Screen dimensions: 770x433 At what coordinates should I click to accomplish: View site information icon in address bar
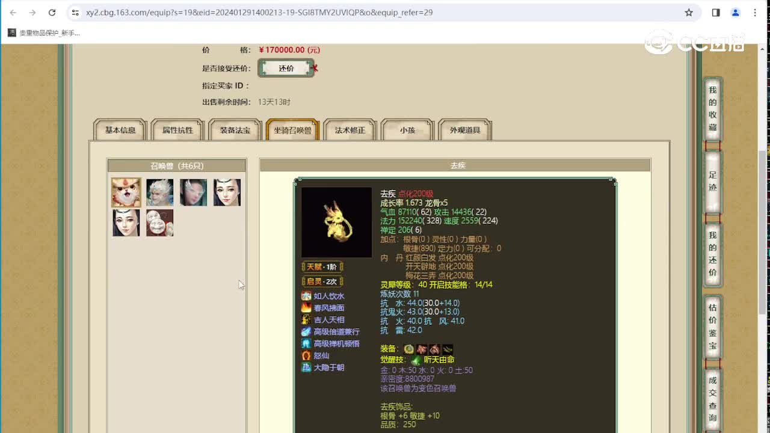click(75, 12)
